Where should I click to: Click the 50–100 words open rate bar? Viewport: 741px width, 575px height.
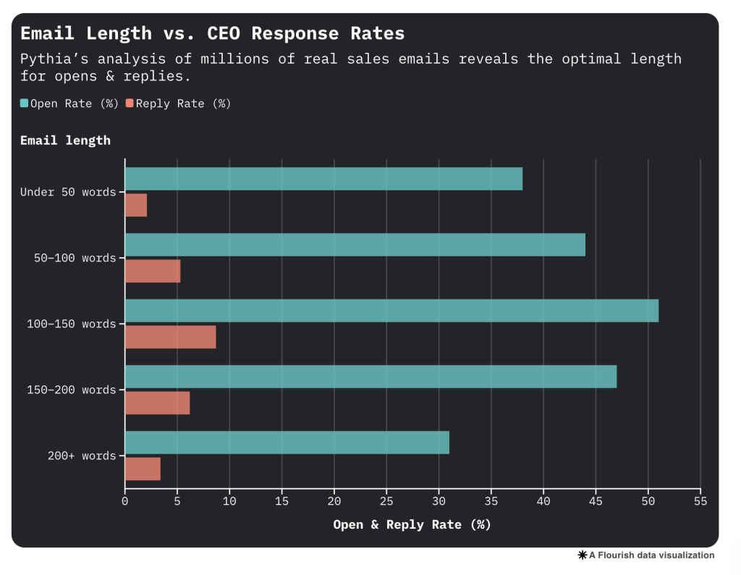tap(355, 245)
